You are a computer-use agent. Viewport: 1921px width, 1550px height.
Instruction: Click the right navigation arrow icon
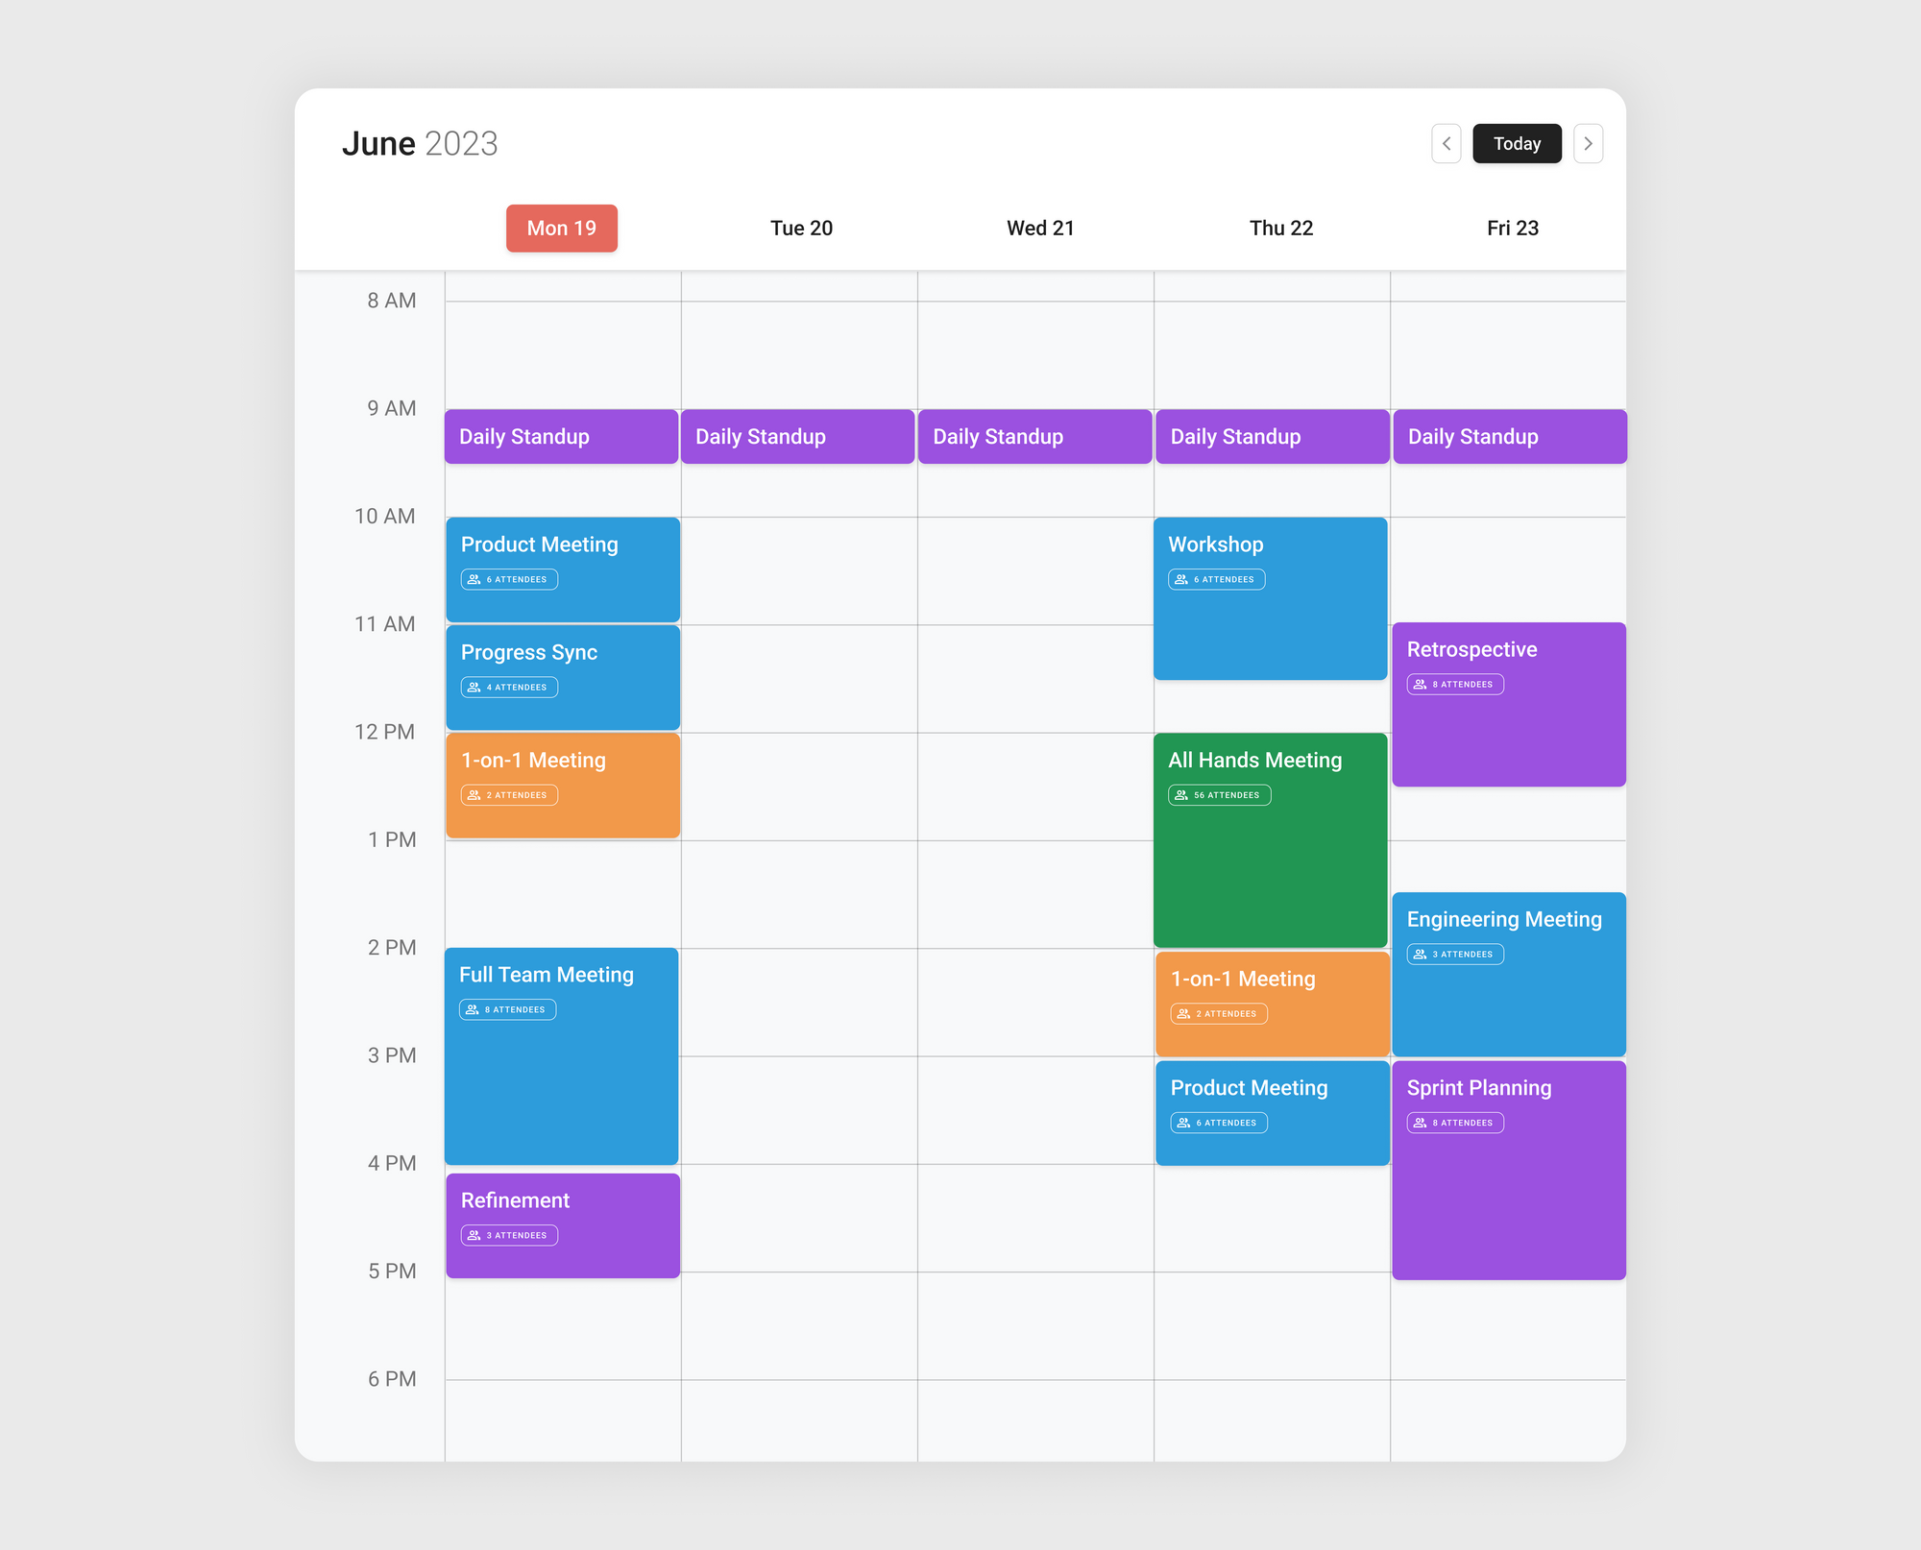pyautogui.click(x=1587, y=142)
